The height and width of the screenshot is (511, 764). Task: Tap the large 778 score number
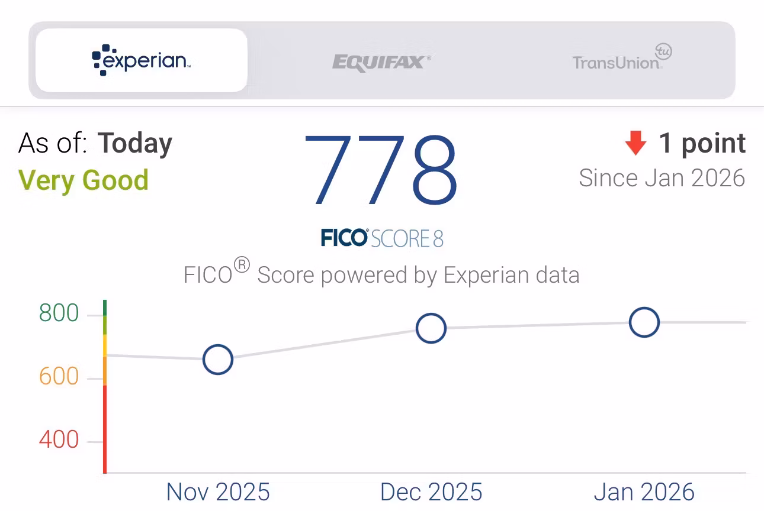pyautogui.click(x=381, y=170)
